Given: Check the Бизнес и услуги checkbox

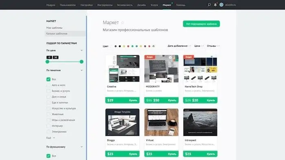Looking at the screenshot, I should 48,91.
